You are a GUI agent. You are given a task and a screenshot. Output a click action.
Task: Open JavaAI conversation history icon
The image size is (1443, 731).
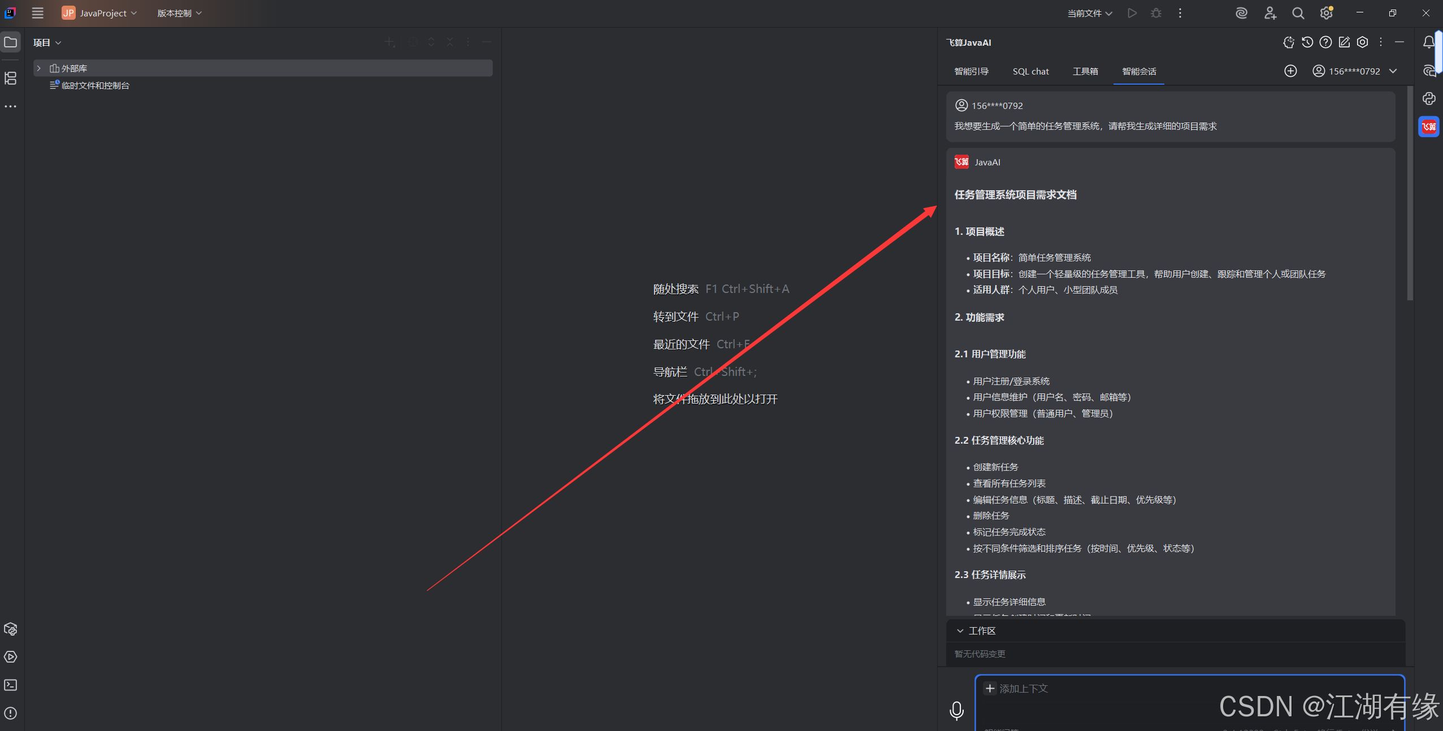(x=1307, y=42)
